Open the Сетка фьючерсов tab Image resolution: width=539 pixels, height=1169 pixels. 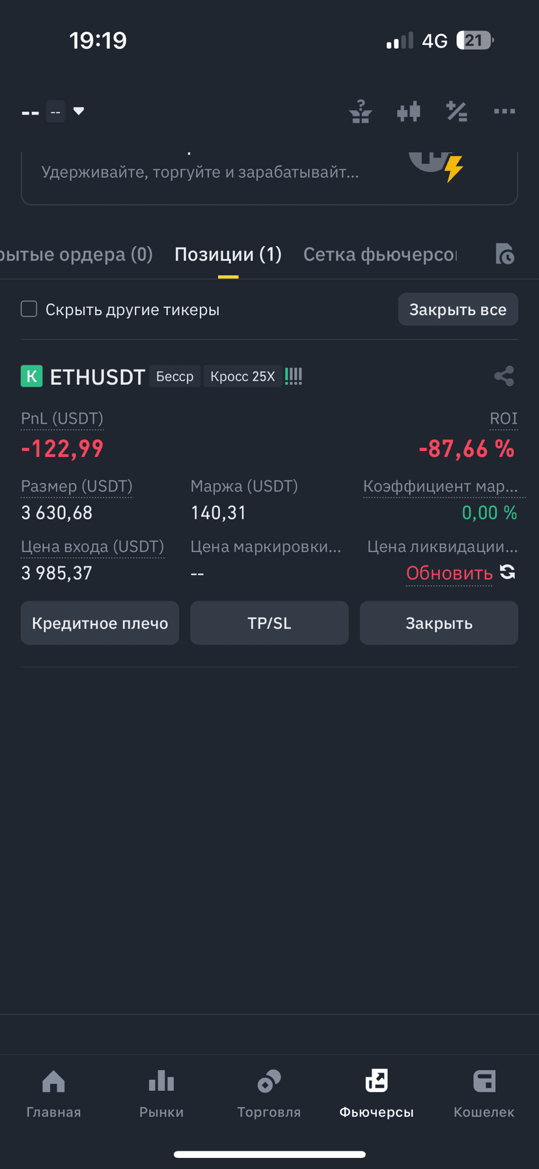[x=380, y=254]
